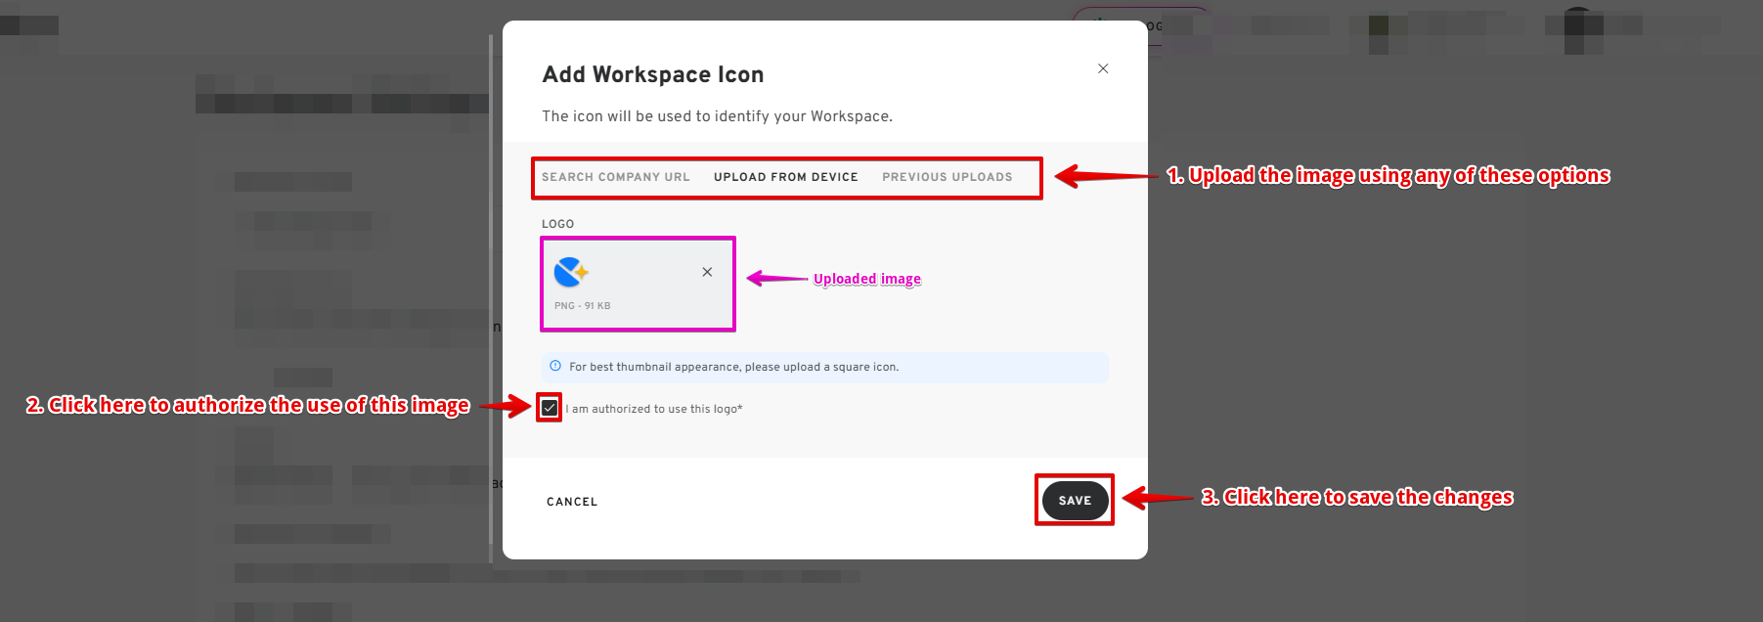Click the "Upload the image using any" annotation
The height and width of the screenshot is (622, 1763).
click(x=1388, y=176)
